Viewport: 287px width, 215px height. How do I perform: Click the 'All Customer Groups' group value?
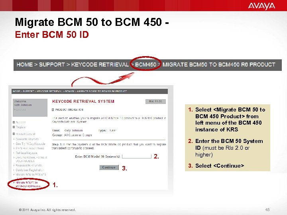point(78,135)
